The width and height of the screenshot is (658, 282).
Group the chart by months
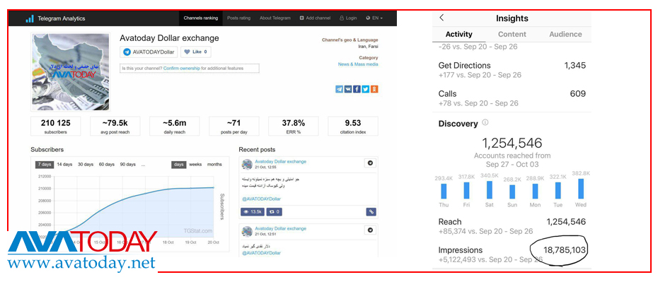click(214, 164)
